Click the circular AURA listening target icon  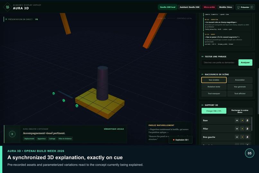(12, 134)
